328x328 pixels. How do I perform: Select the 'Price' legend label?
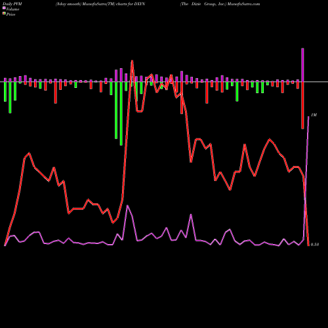10,14
